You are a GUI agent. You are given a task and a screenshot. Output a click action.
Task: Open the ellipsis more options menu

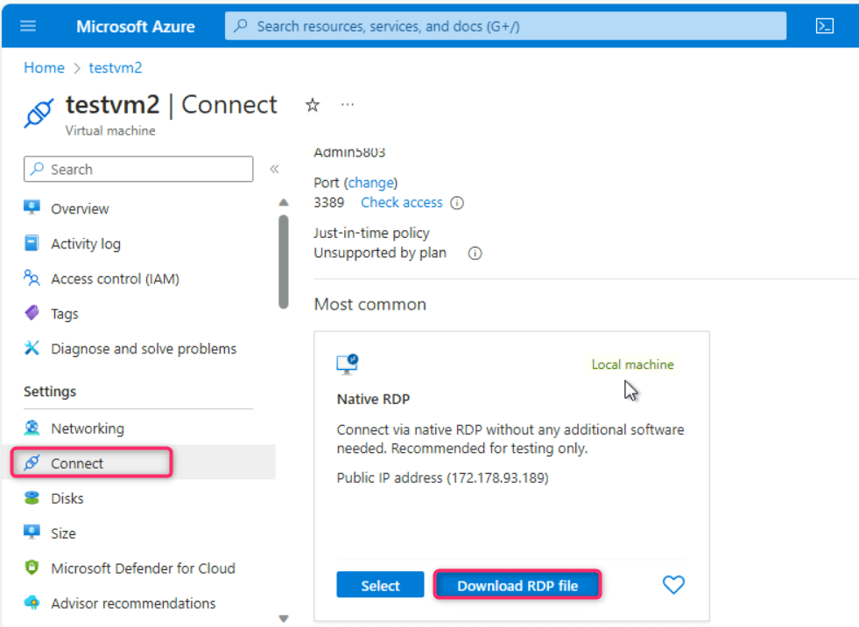tap(348, 105)
